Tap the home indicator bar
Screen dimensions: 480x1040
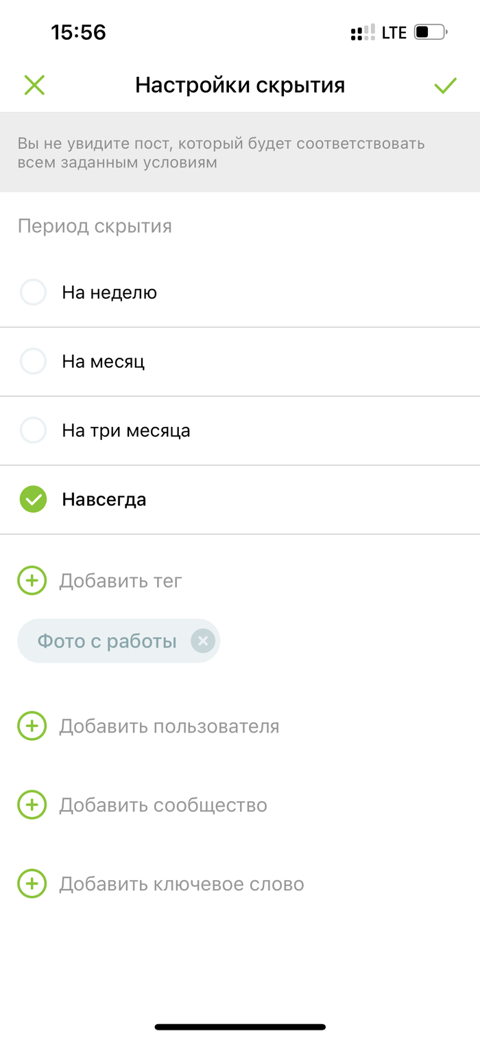pyautogui.click(x=240, y=1027)
